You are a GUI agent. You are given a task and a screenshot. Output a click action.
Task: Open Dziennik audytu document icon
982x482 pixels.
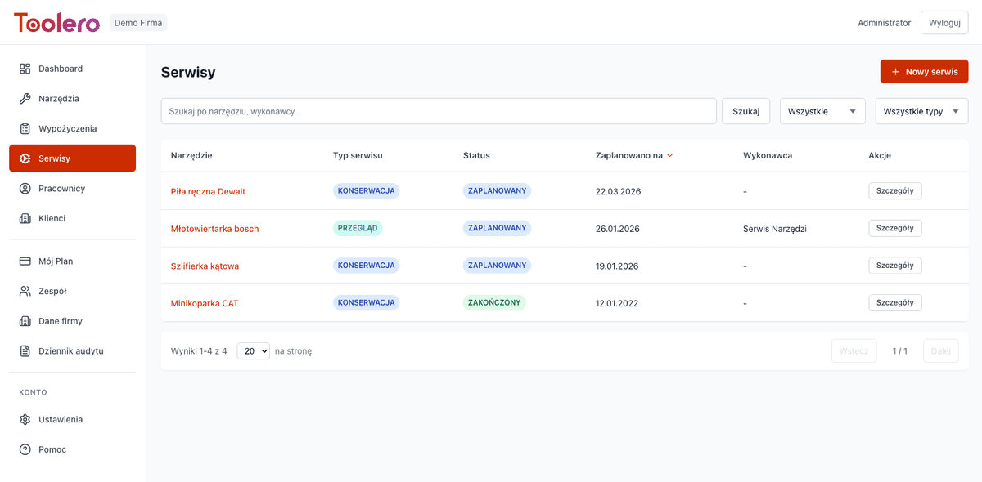coord(24,350)
